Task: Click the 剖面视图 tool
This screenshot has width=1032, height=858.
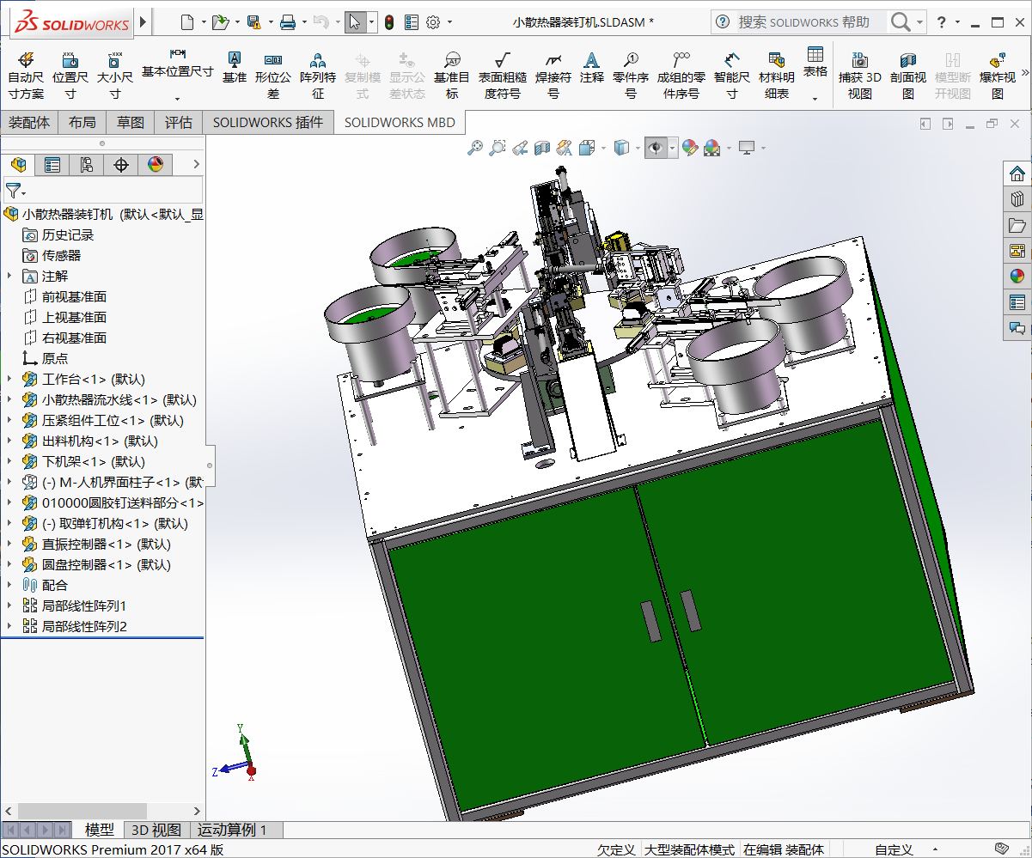Action: click(908, 75)
